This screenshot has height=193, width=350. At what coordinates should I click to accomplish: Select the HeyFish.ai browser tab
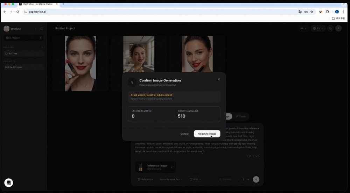(38, 4)
